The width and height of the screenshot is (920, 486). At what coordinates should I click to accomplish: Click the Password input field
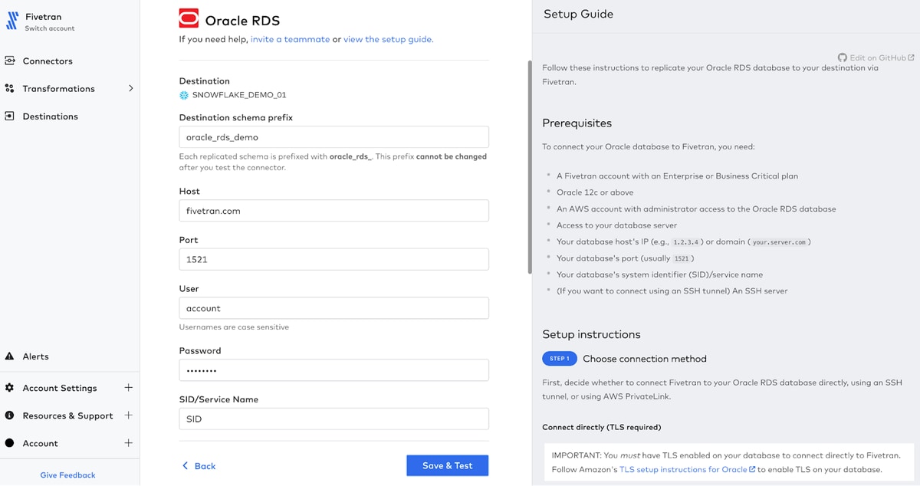334,370
